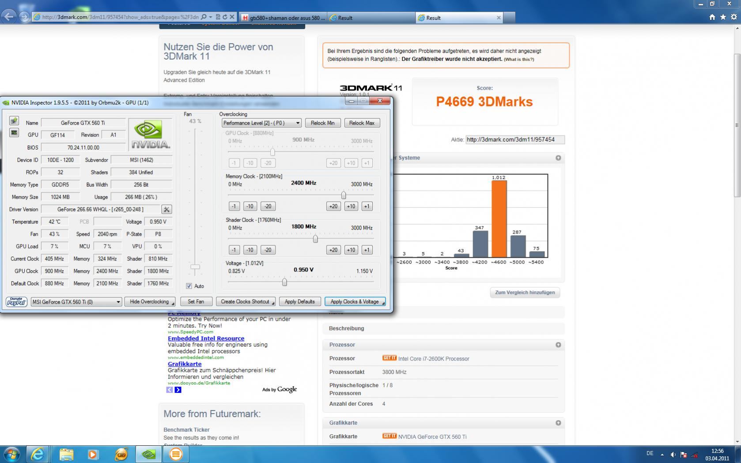Viewport: 741px width, 463px height.
Task: Open the browser Home icon
Action: click(712, 17)
